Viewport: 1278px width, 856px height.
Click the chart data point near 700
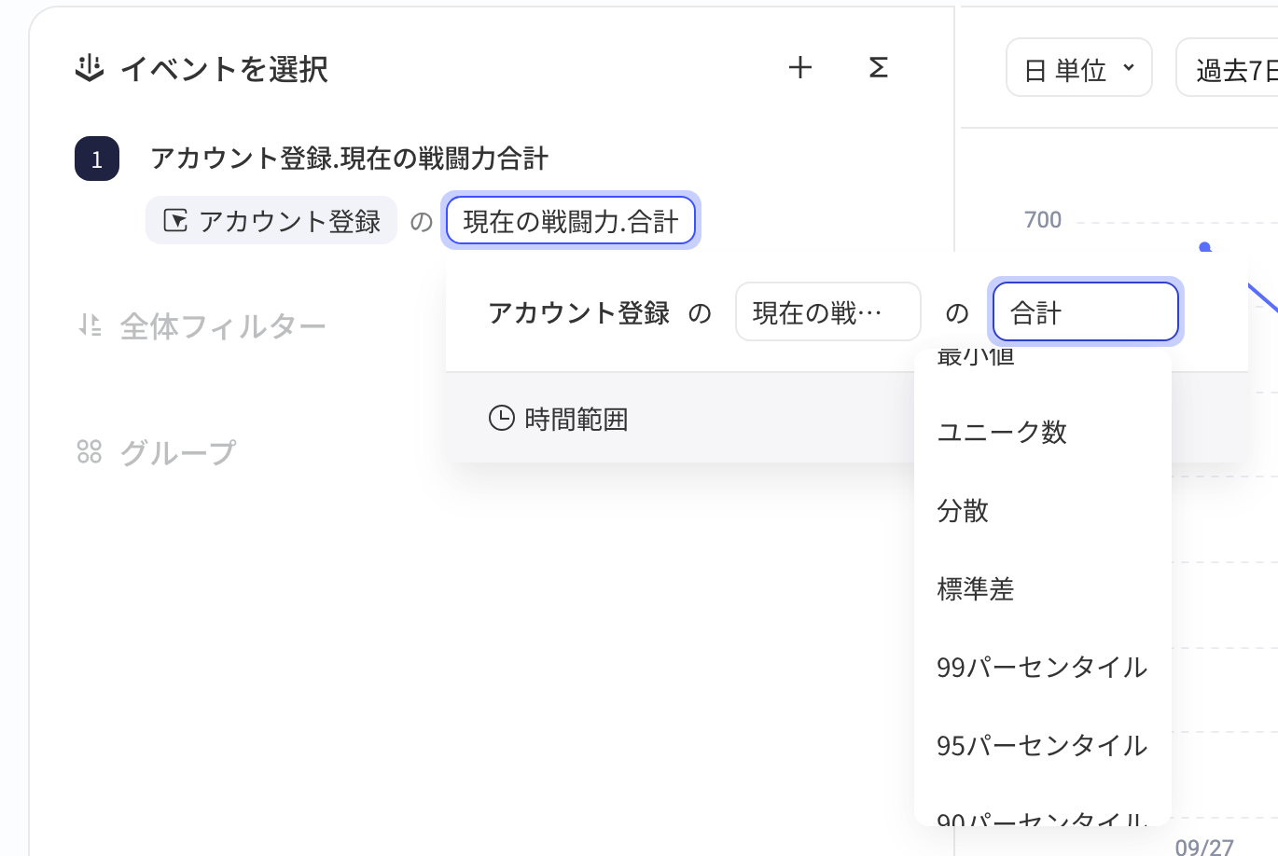coord(1205,247)
